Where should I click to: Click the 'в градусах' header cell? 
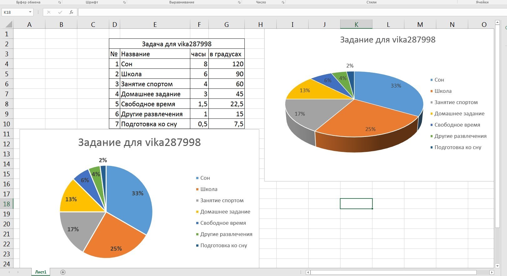click(x=227, y=54)
